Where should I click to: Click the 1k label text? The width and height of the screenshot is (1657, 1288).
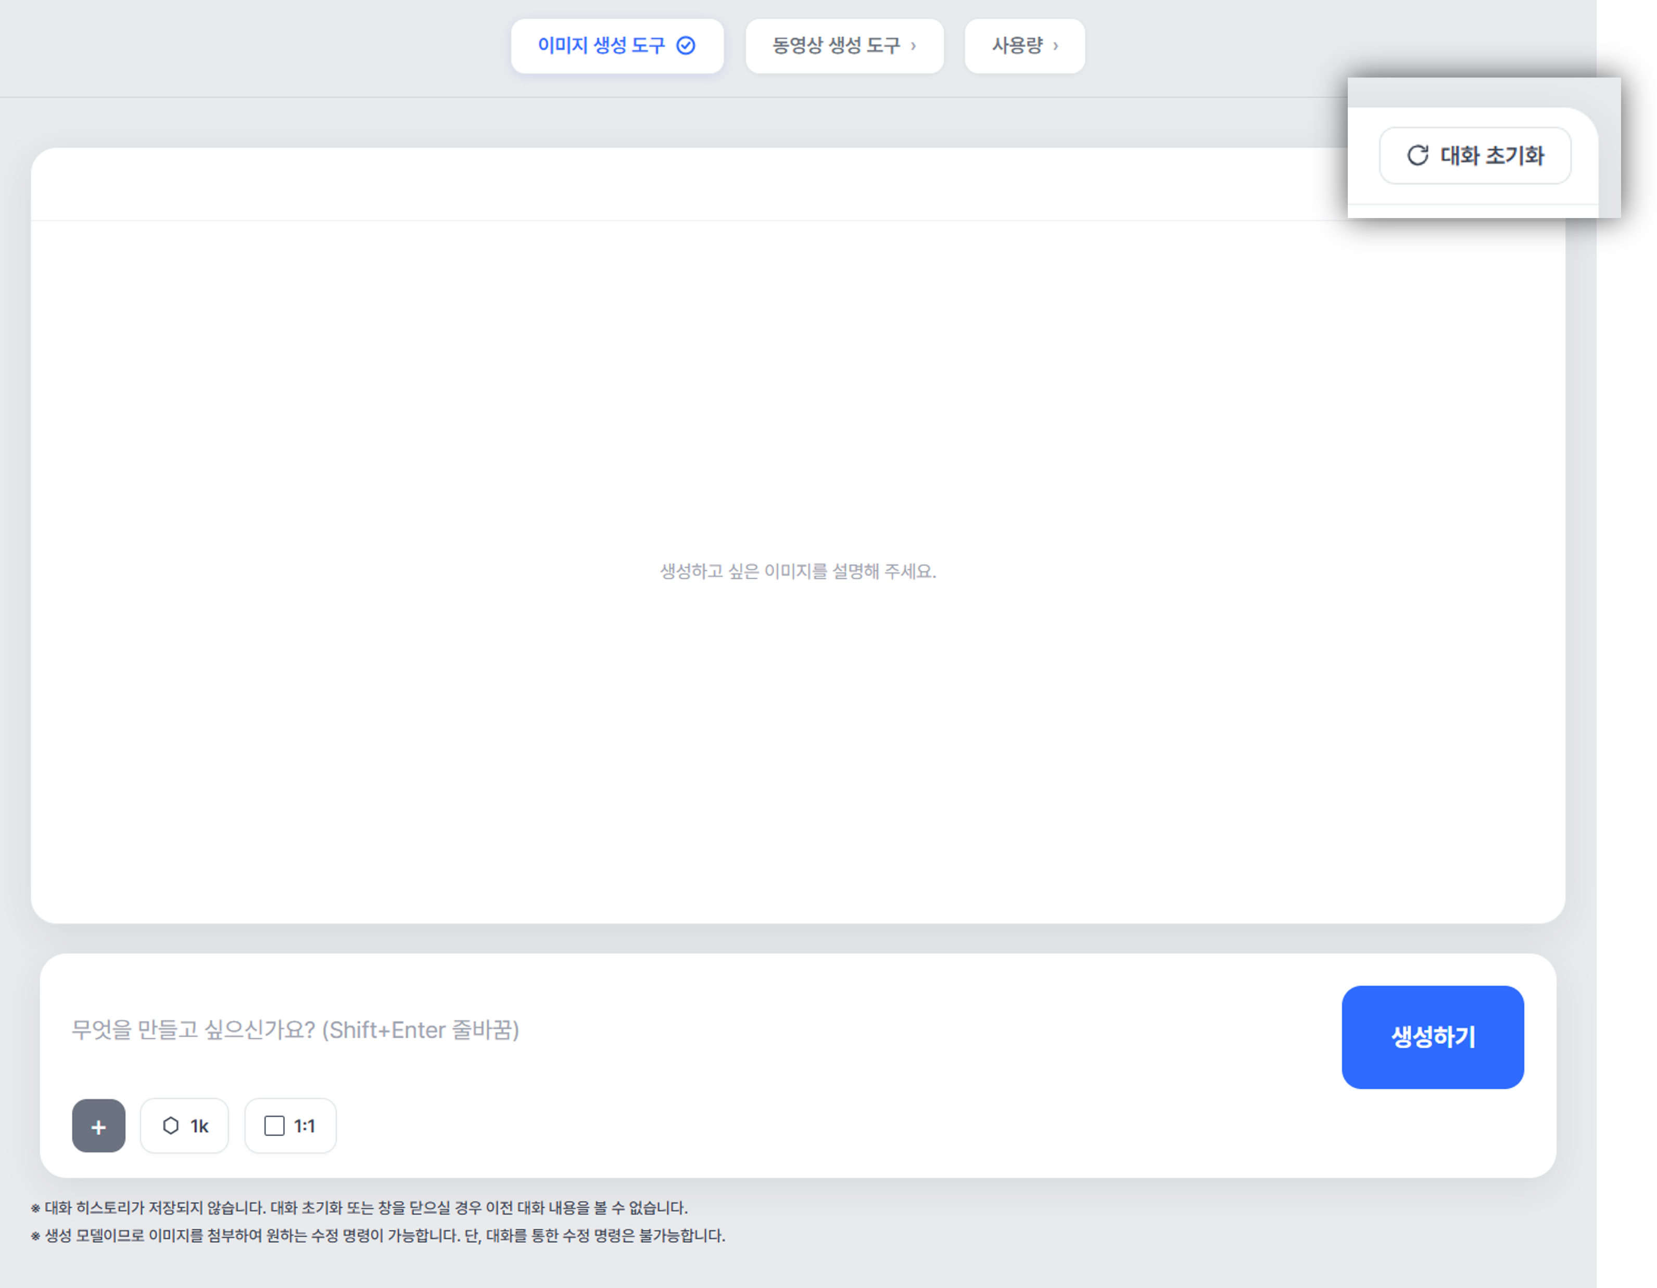[199, 1127]
